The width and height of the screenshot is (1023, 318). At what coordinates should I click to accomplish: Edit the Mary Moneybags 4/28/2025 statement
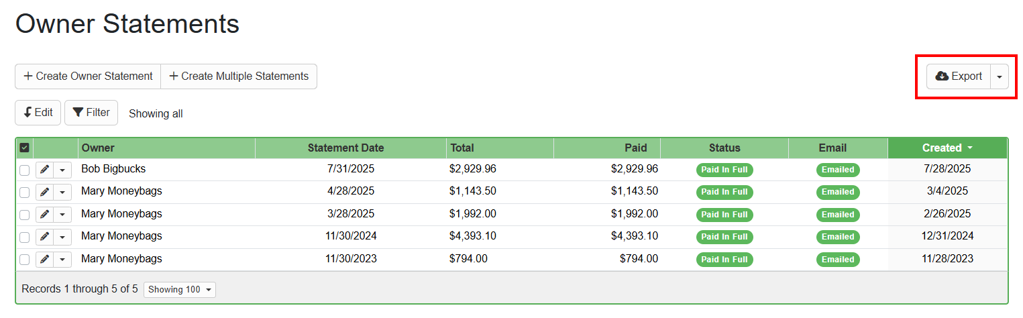[x=44, y=193]
